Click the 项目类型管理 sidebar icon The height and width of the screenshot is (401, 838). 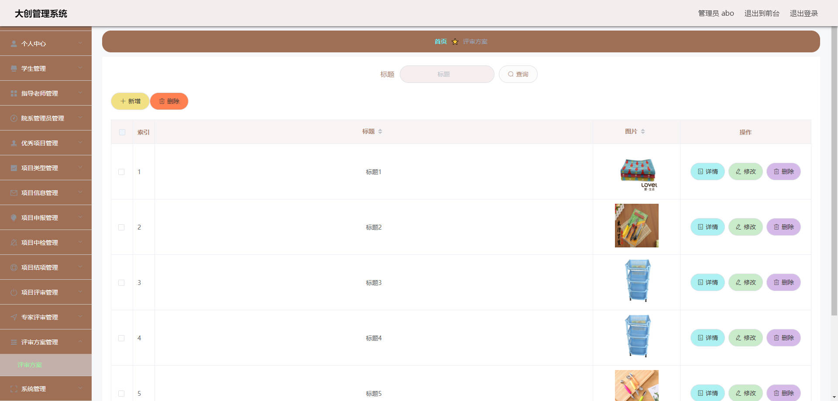point(14,168)
